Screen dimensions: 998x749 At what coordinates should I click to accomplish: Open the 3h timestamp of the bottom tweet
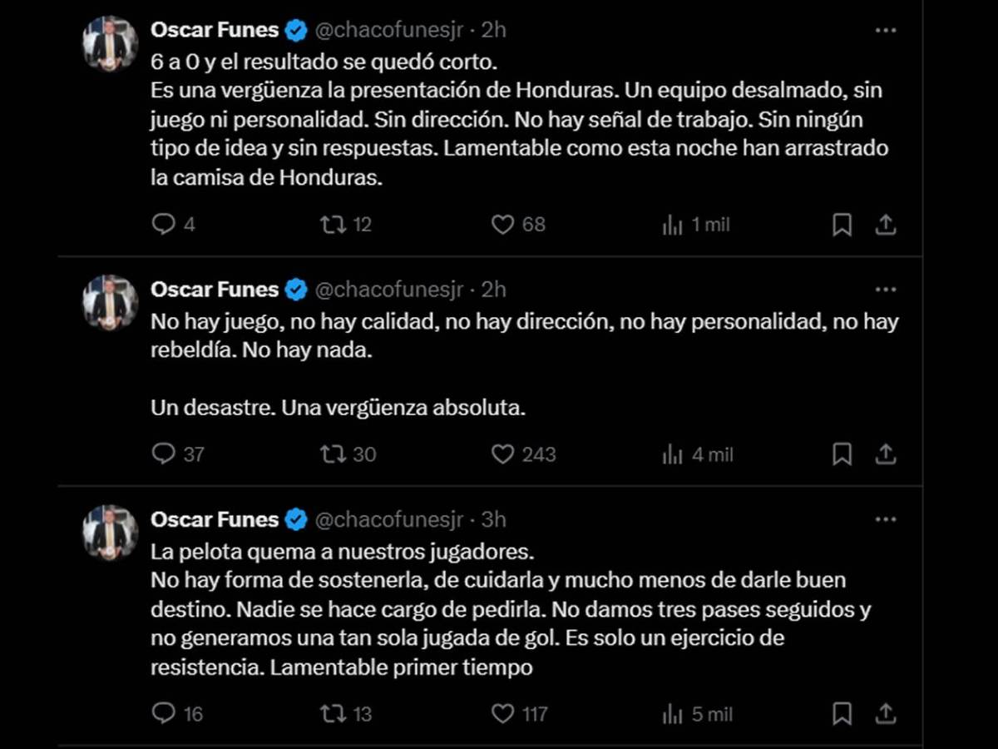coord(493,518)
